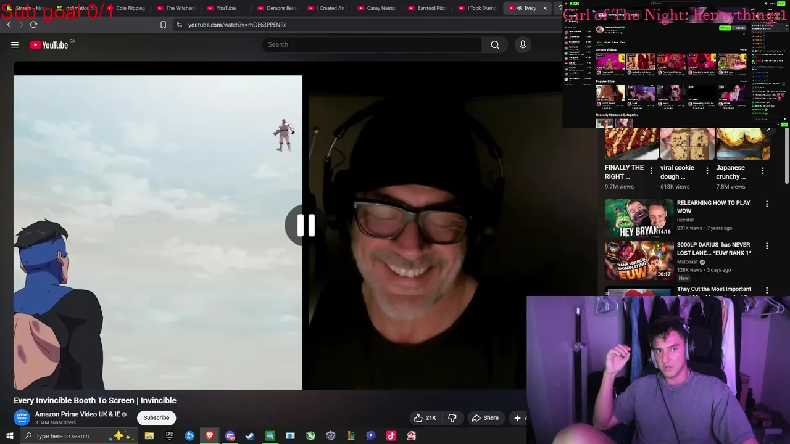Click the magnifier search button
The width and height of the screenshot is (790, 444).
(495, 44)
